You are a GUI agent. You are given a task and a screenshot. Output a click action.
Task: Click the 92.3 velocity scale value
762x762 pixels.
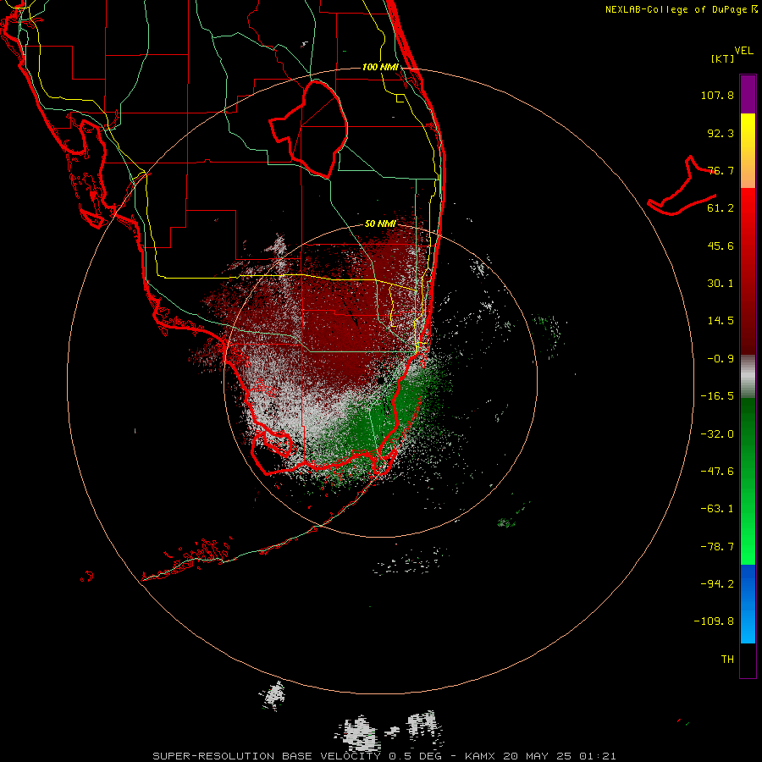pos(721,133)
